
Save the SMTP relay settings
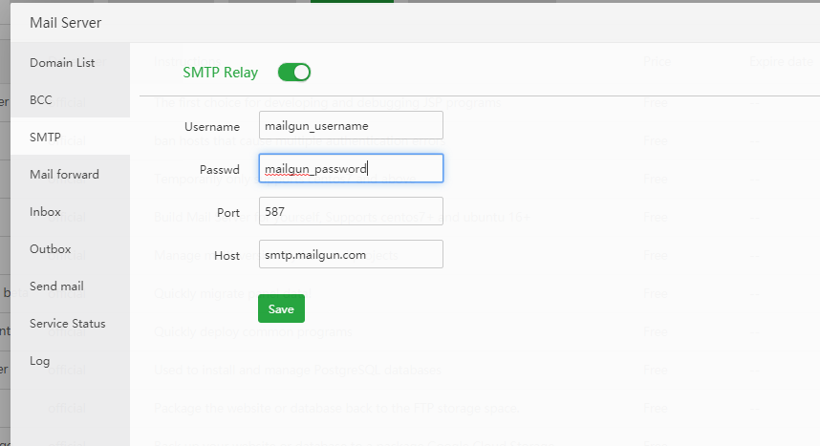tap(281, 308)
